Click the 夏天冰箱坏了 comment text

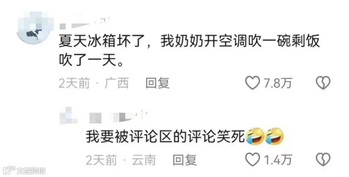pyautogui.click(x=189, y=50)
